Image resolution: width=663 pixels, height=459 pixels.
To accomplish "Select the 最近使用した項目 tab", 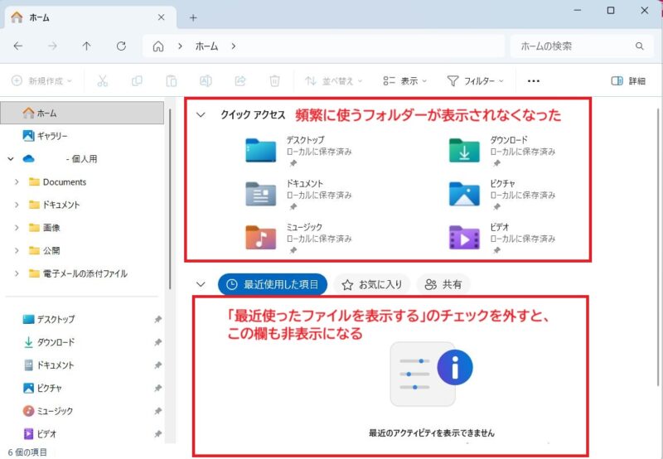I will 273,284.
